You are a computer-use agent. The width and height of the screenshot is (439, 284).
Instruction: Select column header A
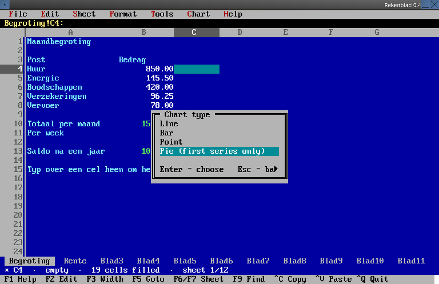pyautogui.click(x=71, y=33)
